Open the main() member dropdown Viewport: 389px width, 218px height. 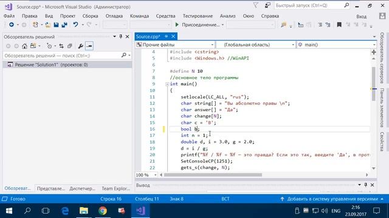click(374, 45)
